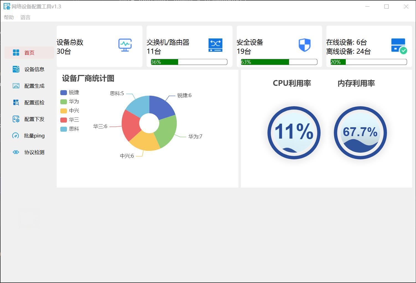The image size is (416, 283).
Task: Click the 设备信息 search icon
Action: (x=16, y=69)
